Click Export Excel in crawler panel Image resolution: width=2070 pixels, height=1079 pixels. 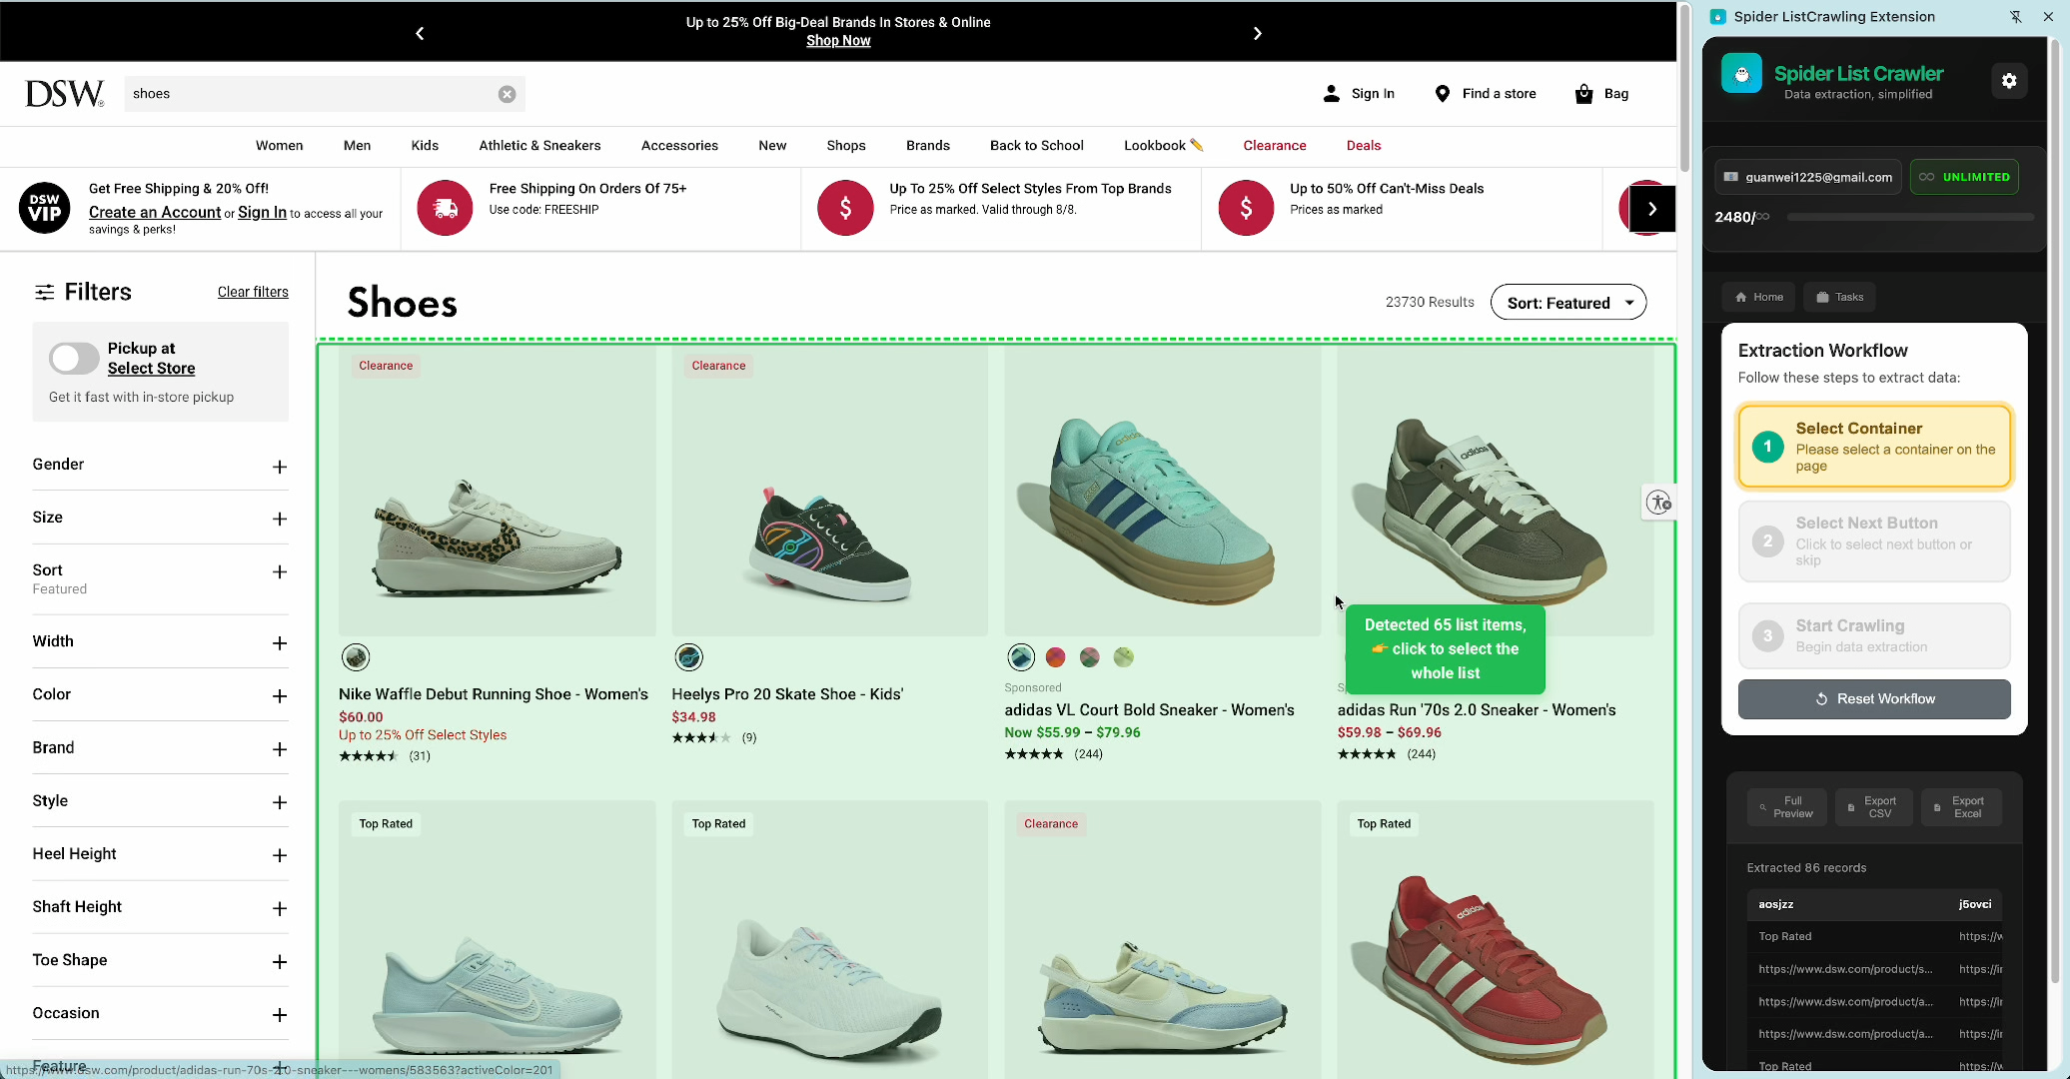coord(1961,807)
